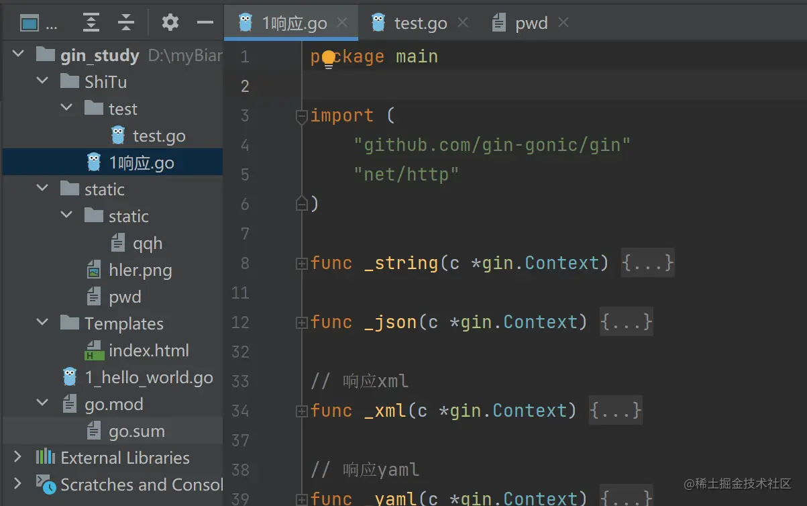Screen dimensions: 807x506
Task: Click HTML file icon of index.html
Action: (x=94, y=350)
